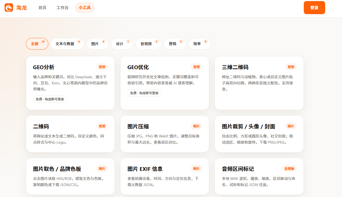
Task: Choose the 设计 category filter
Action: [122, 44]
